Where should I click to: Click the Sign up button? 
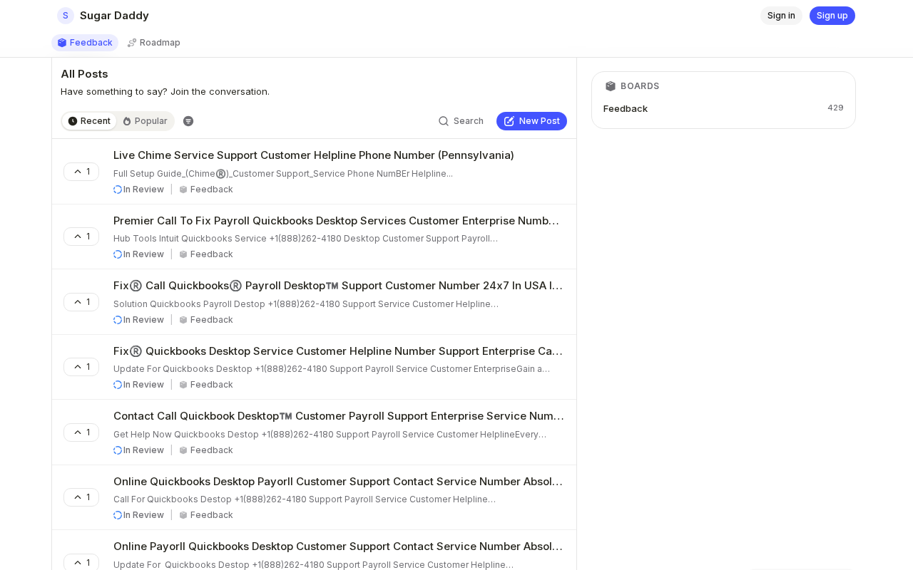832,16
